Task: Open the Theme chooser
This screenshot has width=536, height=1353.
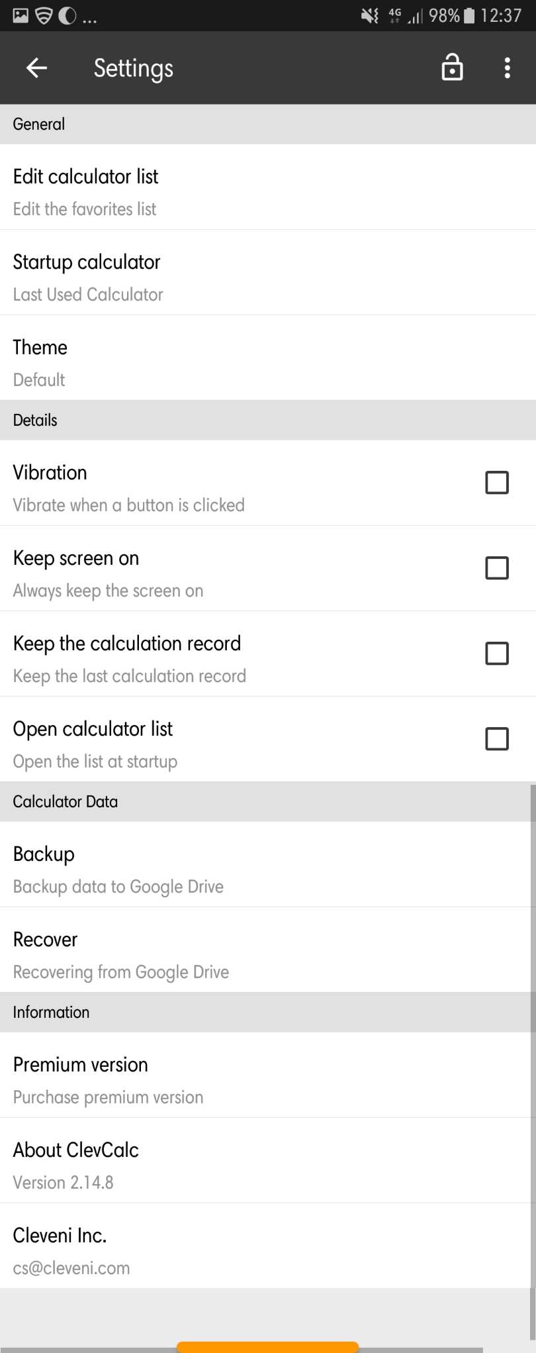Action: click(268, 358)
